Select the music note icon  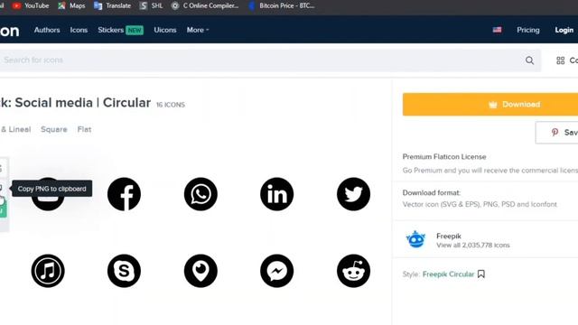coord(48,271)
